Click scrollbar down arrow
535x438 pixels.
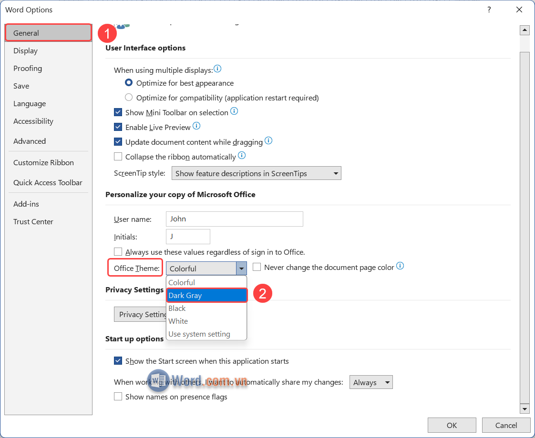click(525, 408)
